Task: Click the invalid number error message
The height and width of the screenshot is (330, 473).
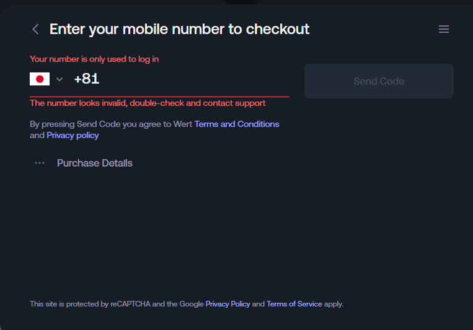Action: [148, 103]
